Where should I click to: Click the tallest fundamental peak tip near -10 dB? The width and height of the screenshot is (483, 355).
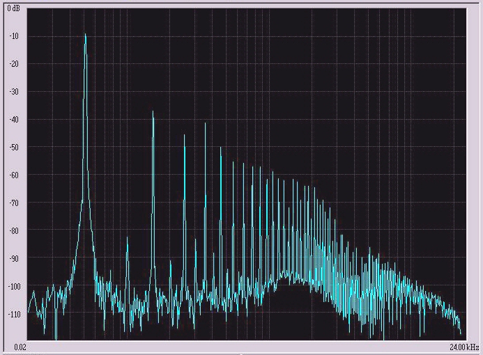pos(85,34)
